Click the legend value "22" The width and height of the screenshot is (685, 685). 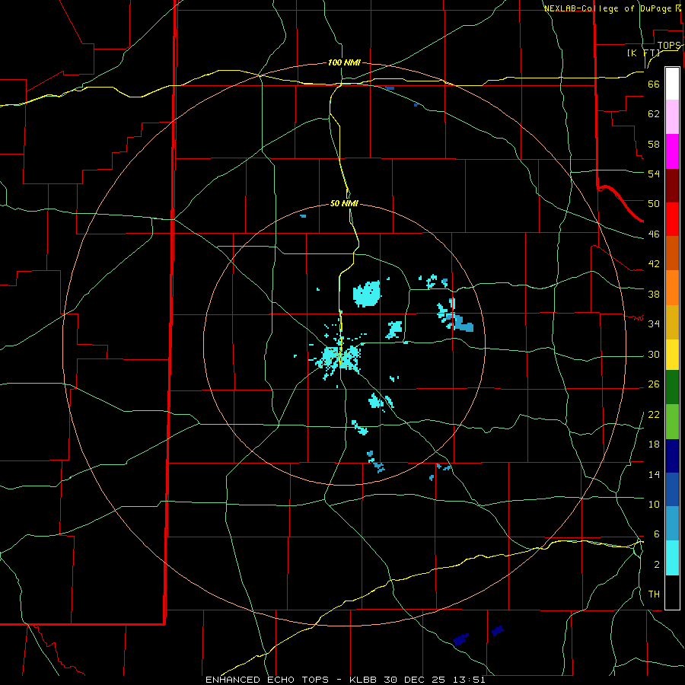(654, 414)
